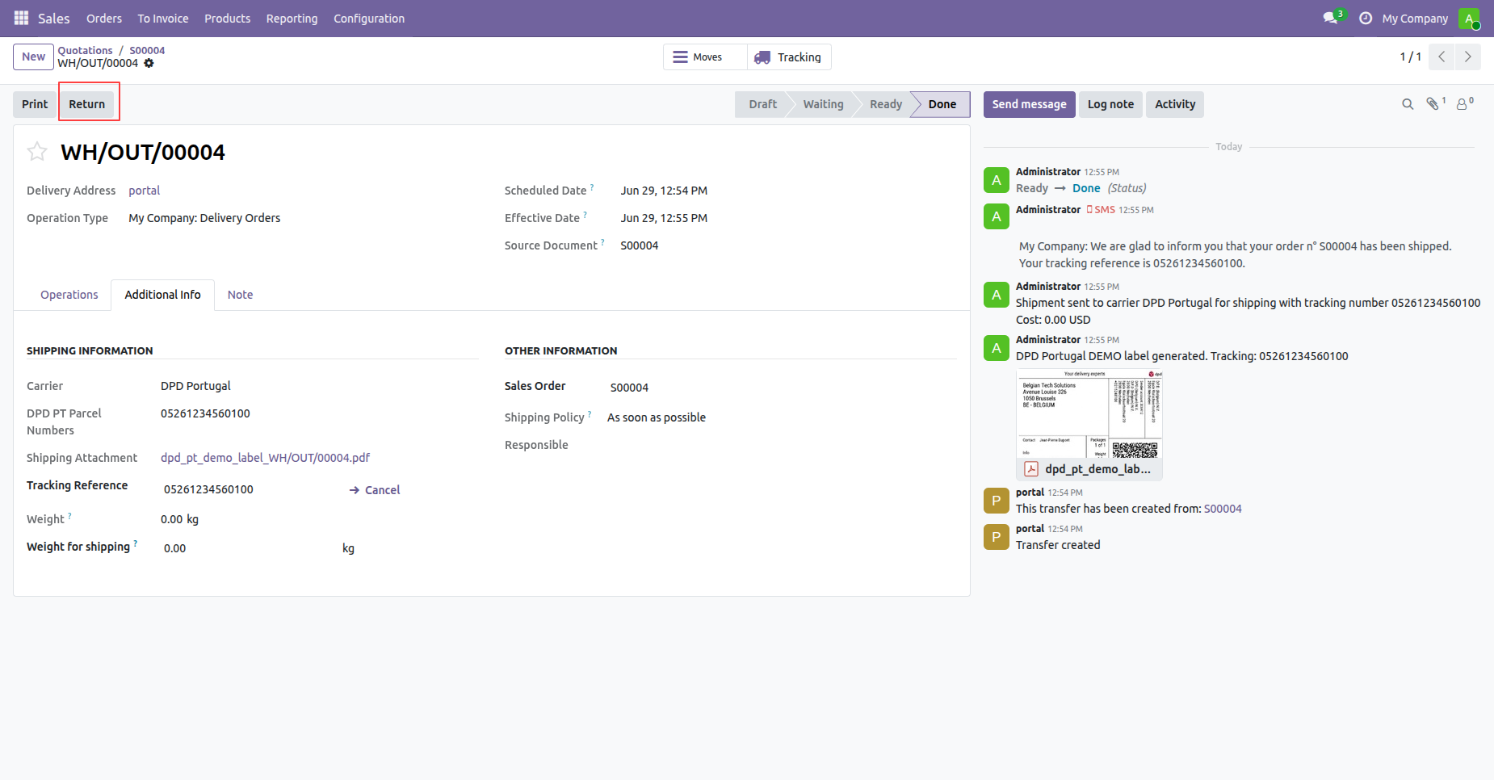
Task: Open the label PDF thumbnail in chatter
Action: pyautogui.click(x=1089, y=424)
